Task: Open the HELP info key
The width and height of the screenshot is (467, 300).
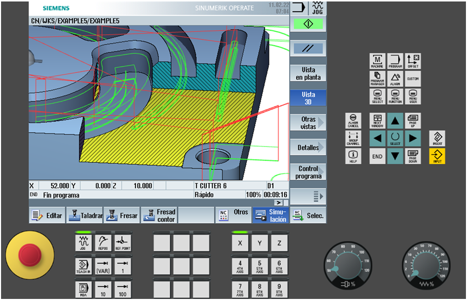Action: (x=353, y=156)
